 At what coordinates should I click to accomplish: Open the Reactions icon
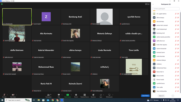click(93, 95)
